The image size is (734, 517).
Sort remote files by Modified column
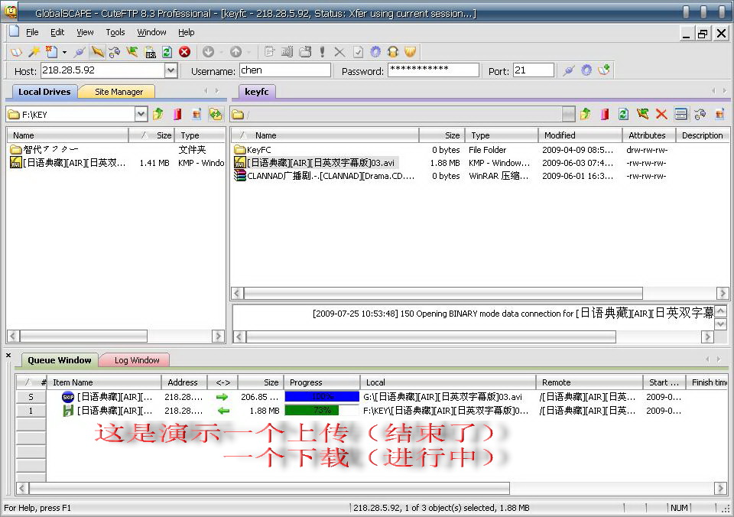coord(580,135)
